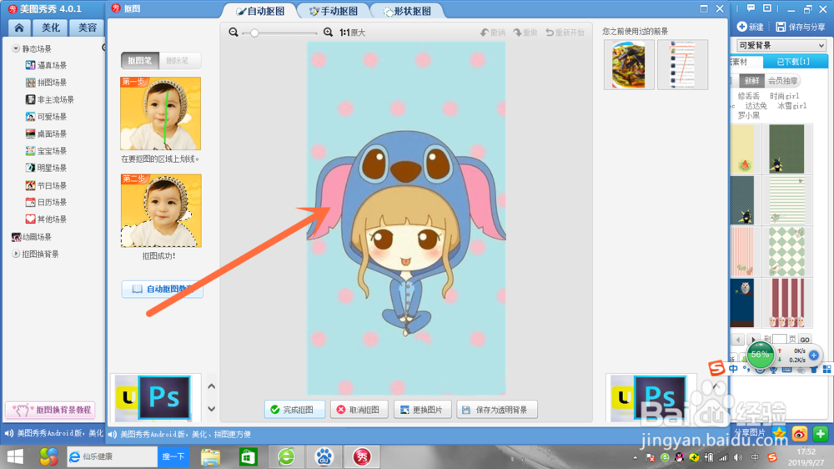
Task: Select 日历场景 in scene list
Action: click(46, 202)
